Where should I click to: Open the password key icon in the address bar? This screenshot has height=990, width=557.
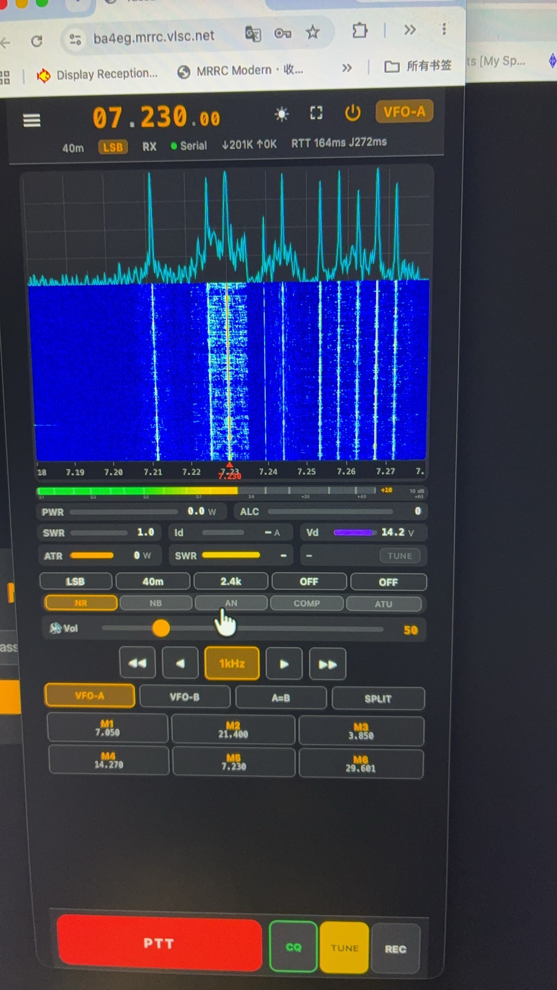283,34
